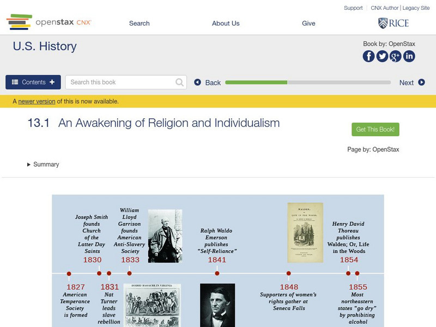Share via the Google Plus icon
The image size is (436, 327).
click(396, 56)
